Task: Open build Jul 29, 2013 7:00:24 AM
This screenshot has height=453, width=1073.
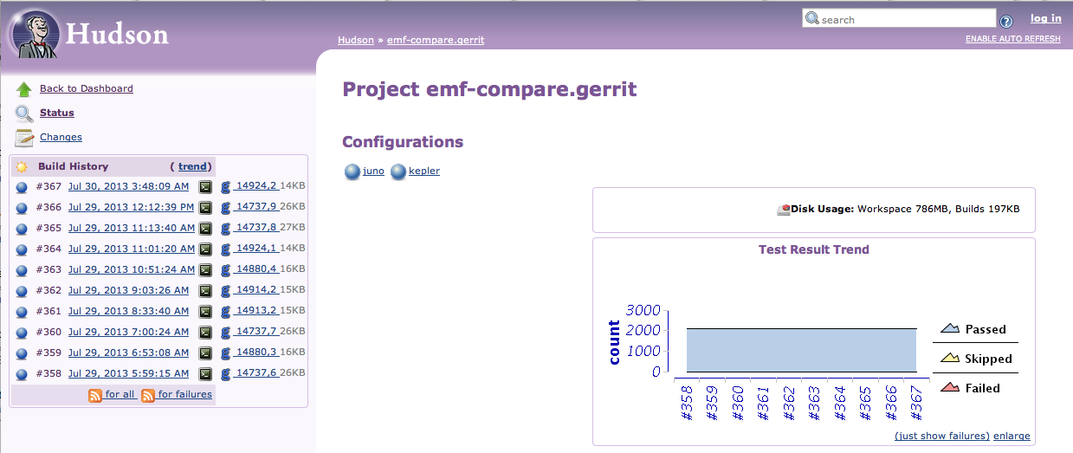Action: pos(128,332)
